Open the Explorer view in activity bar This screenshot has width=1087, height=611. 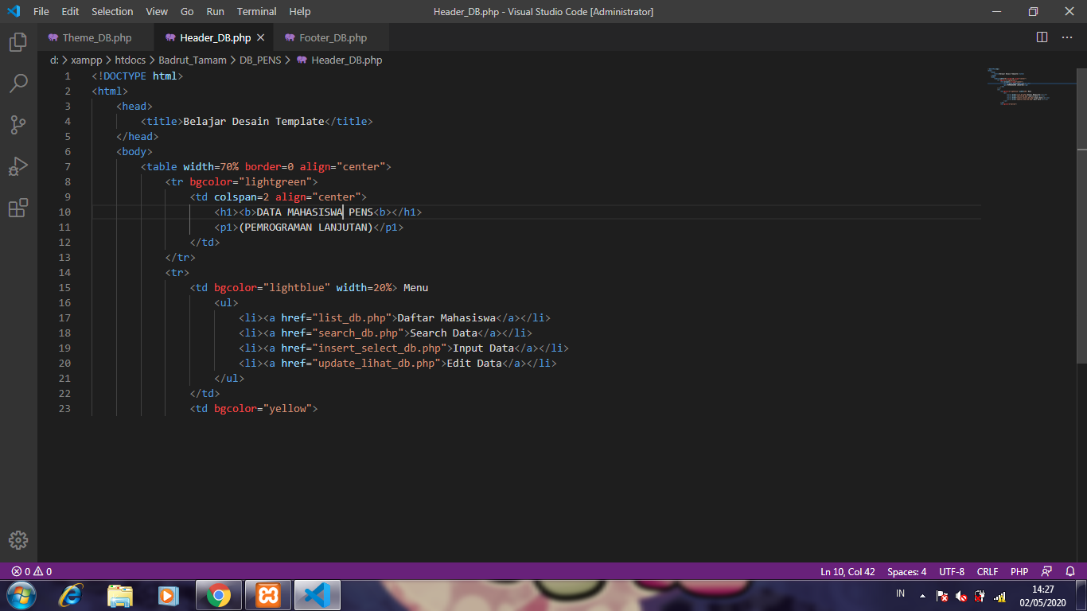[18, 42]
